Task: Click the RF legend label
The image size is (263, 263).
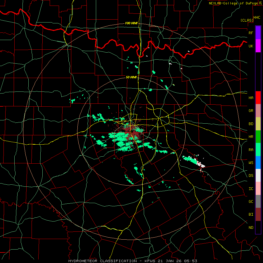Action: 251,33
